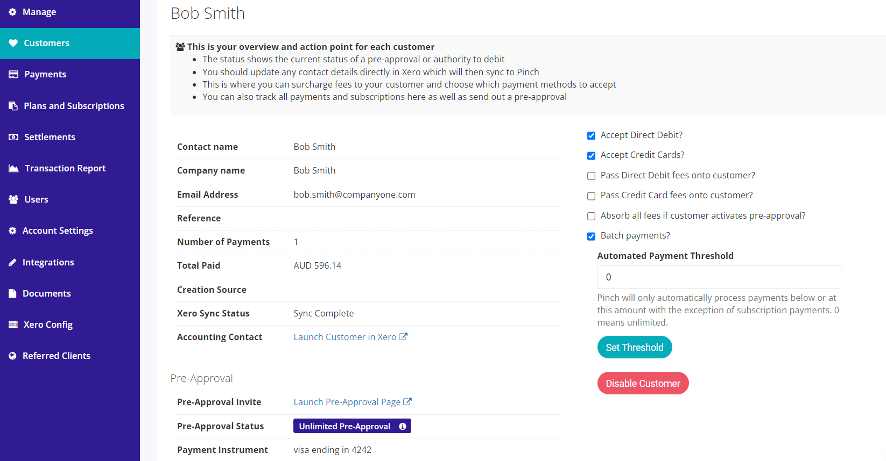Open Account Settings in sidebar
Image resolution: width=886 pixels, height=461 pixels.
tap(70, 230)
